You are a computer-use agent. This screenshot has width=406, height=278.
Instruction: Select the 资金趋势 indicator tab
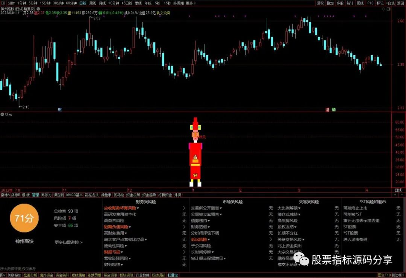[149, 195]
